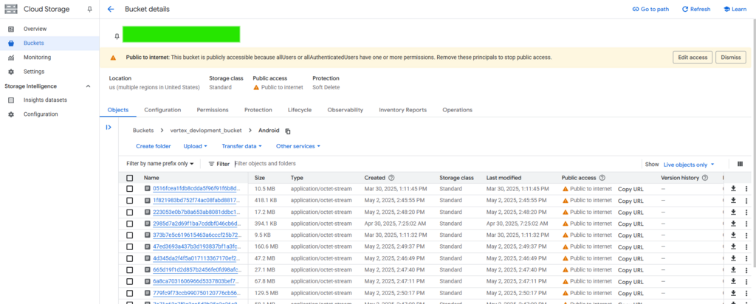Screen dimensions: 756x304
Task: Select all objects with header checkbox
Action: (130, 178)
